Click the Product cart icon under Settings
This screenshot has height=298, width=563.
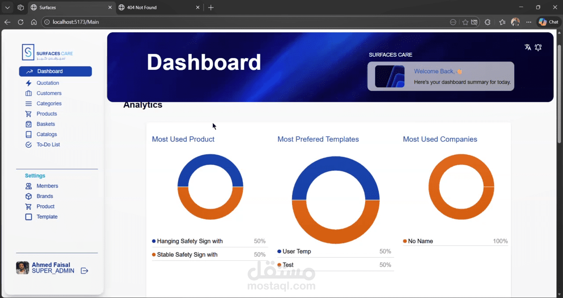(29, 207)
